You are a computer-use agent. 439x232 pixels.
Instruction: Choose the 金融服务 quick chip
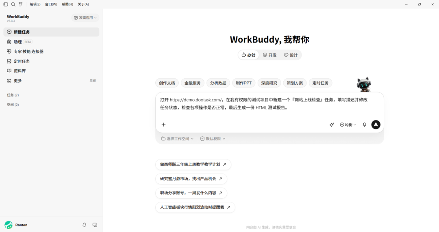pyautogui.click(x=193, y=83)
